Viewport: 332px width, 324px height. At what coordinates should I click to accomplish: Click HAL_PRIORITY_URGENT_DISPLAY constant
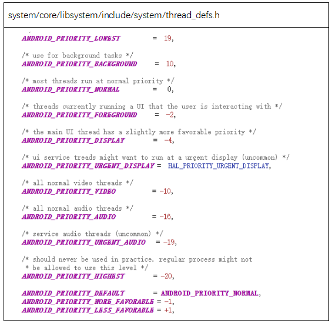(x=219, y=166)
